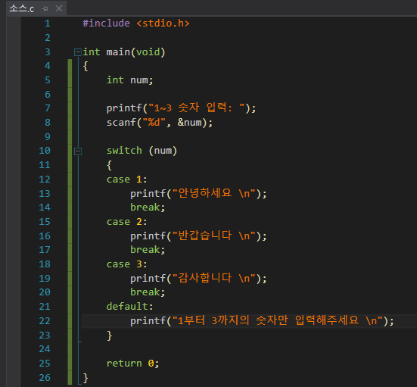The width and height of the screenshot is (417, 387).
Task: Click the opening brace on line 11
Action: point(109,165)
